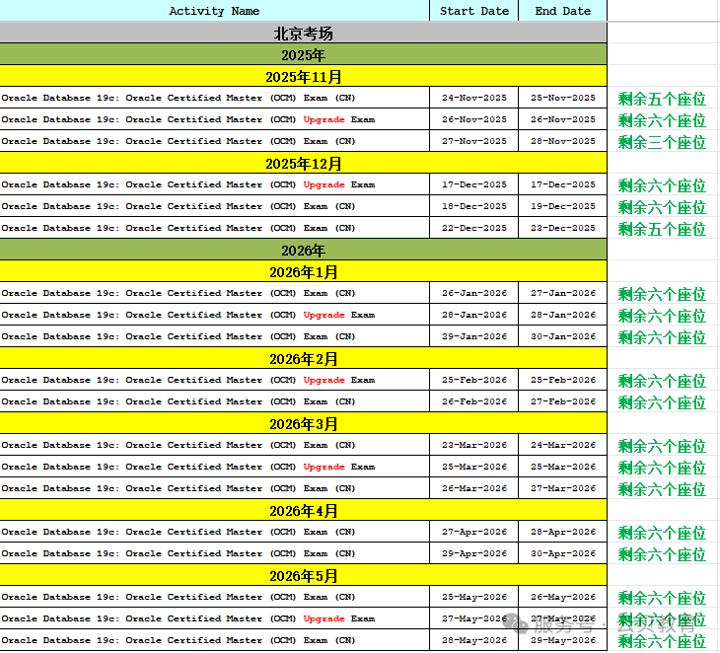
Task: Click 剩余六个座位 beside the 25-May-2026 exam
Action: coord(662,598)
